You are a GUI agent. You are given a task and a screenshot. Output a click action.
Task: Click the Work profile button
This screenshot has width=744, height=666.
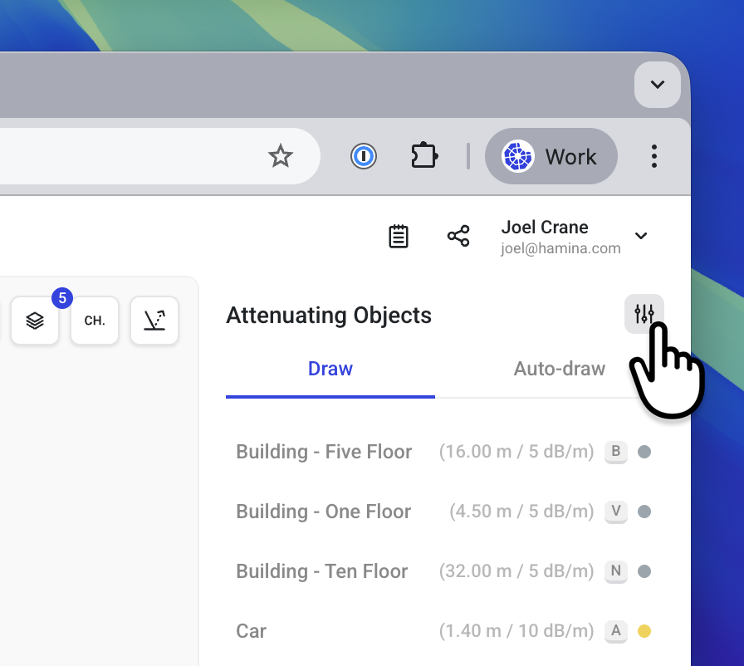(551, 156)
